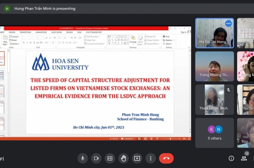Click the present now screen share icon
The image size is (254, 168).
pyautogui.click(x=137, y=158)
